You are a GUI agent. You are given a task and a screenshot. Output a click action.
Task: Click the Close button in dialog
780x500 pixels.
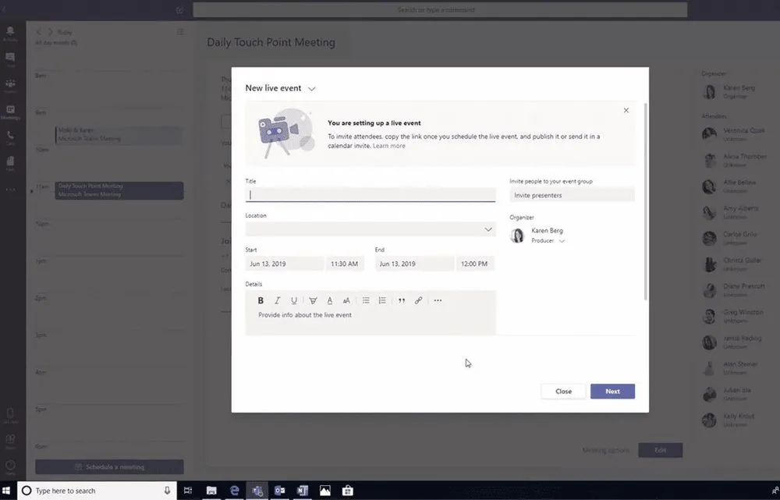pos(563,391)
